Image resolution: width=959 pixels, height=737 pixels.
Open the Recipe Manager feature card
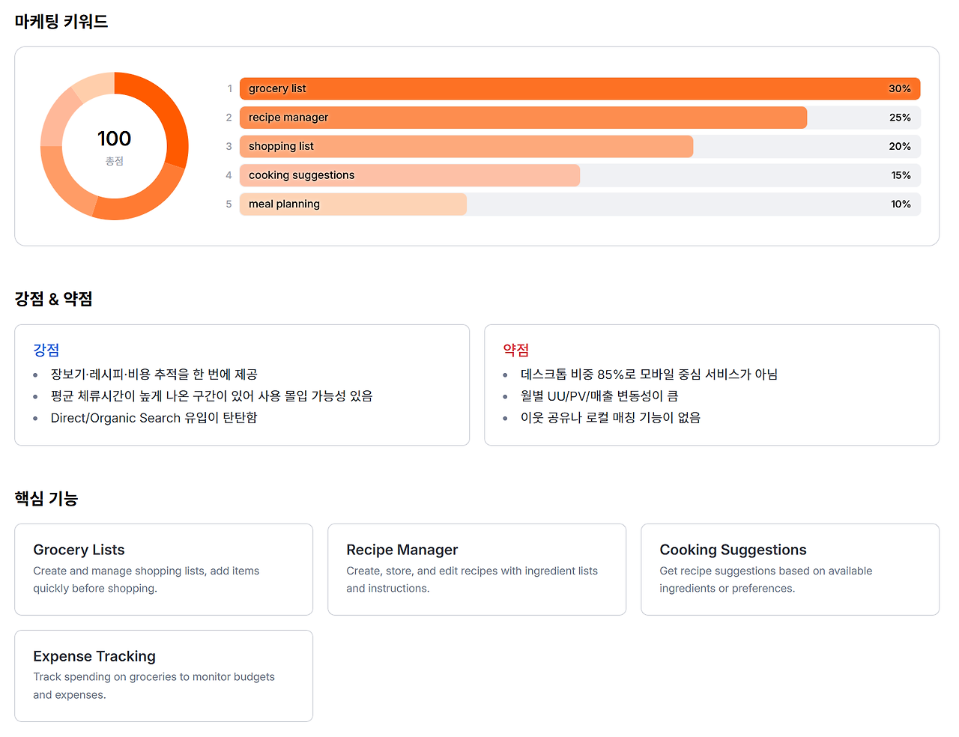click(477, 569)
